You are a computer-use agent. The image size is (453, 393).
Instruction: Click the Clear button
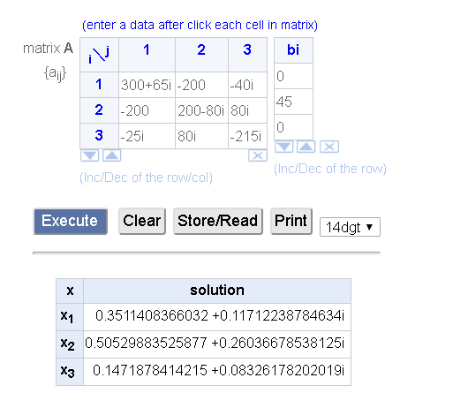coord(142,222)
